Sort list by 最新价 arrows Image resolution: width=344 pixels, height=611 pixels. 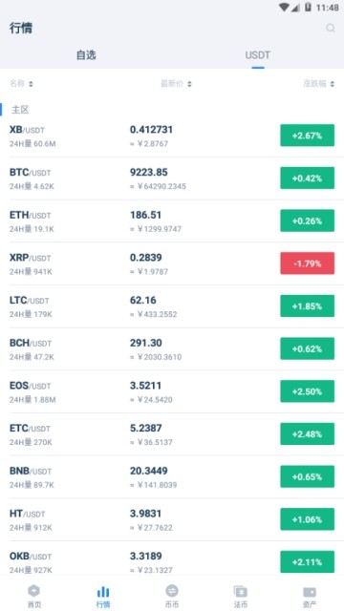(x=189, y=84)
